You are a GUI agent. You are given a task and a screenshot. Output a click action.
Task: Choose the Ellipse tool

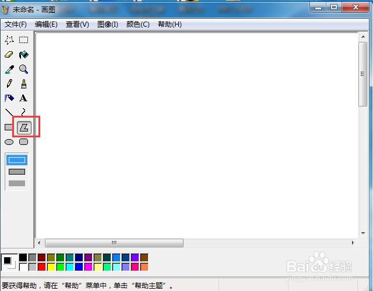coord(9,142)
